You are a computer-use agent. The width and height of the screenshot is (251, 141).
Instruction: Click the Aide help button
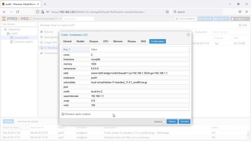coord(243,25)
